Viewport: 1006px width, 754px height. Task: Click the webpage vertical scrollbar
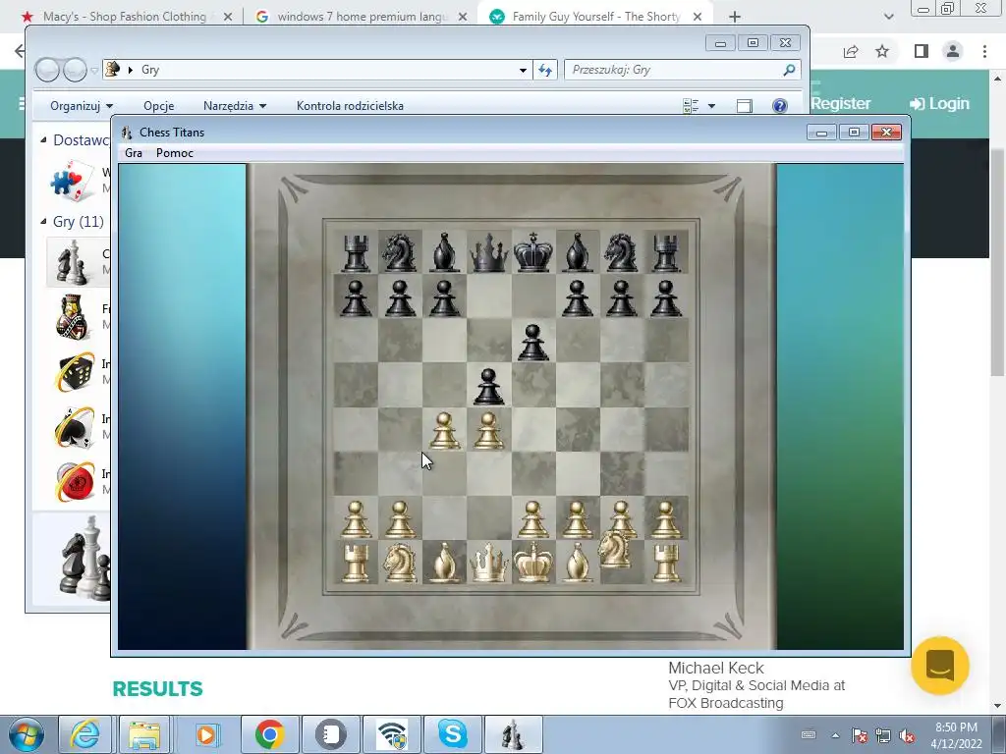pos(997,263)
